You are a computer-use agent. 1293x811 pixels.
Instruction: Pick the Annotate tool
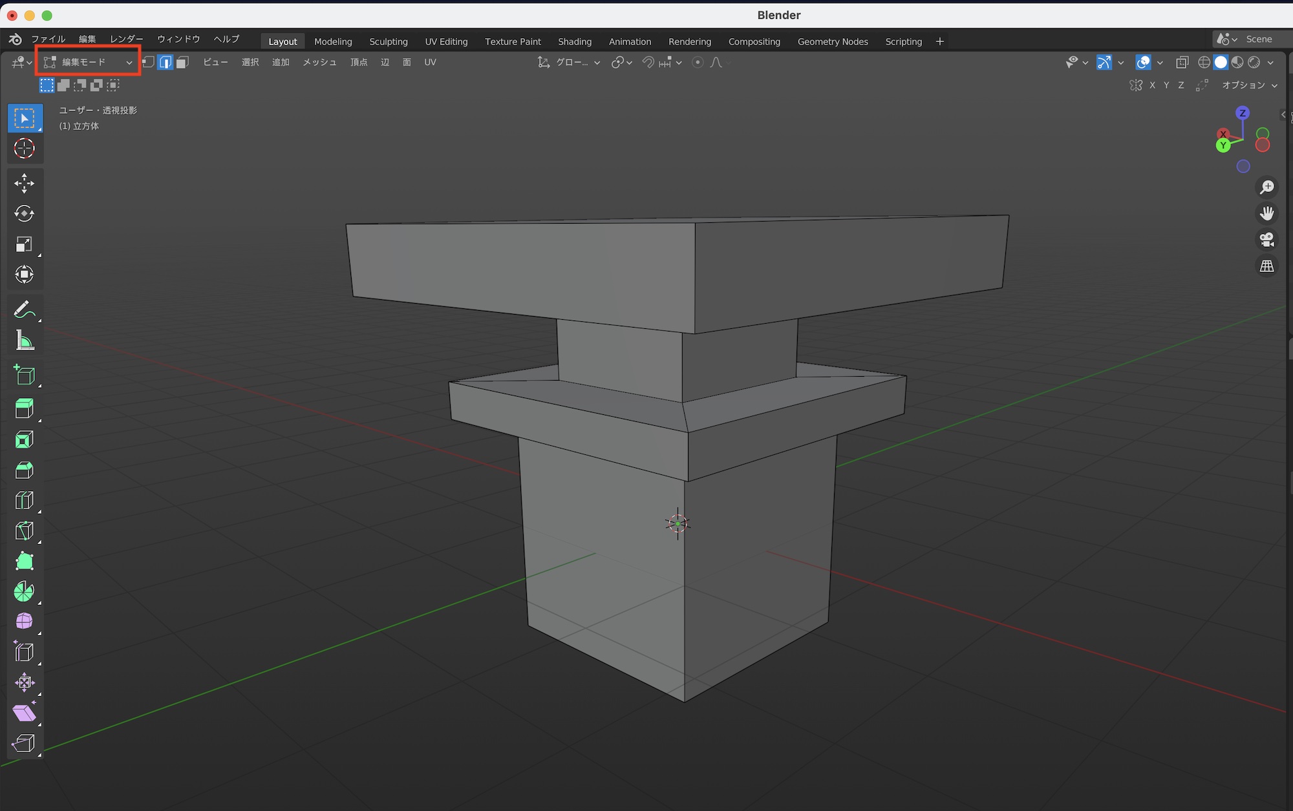click(25, 310)
